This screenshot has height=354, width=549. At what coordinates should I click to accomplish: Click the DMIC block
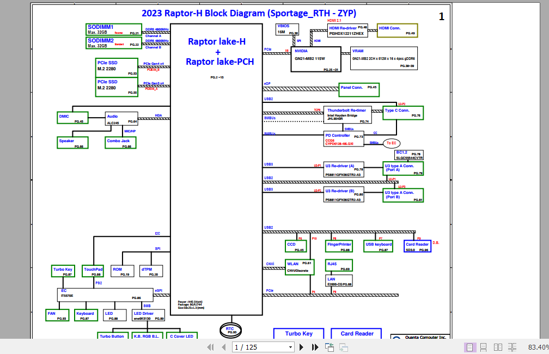point(72,118)
